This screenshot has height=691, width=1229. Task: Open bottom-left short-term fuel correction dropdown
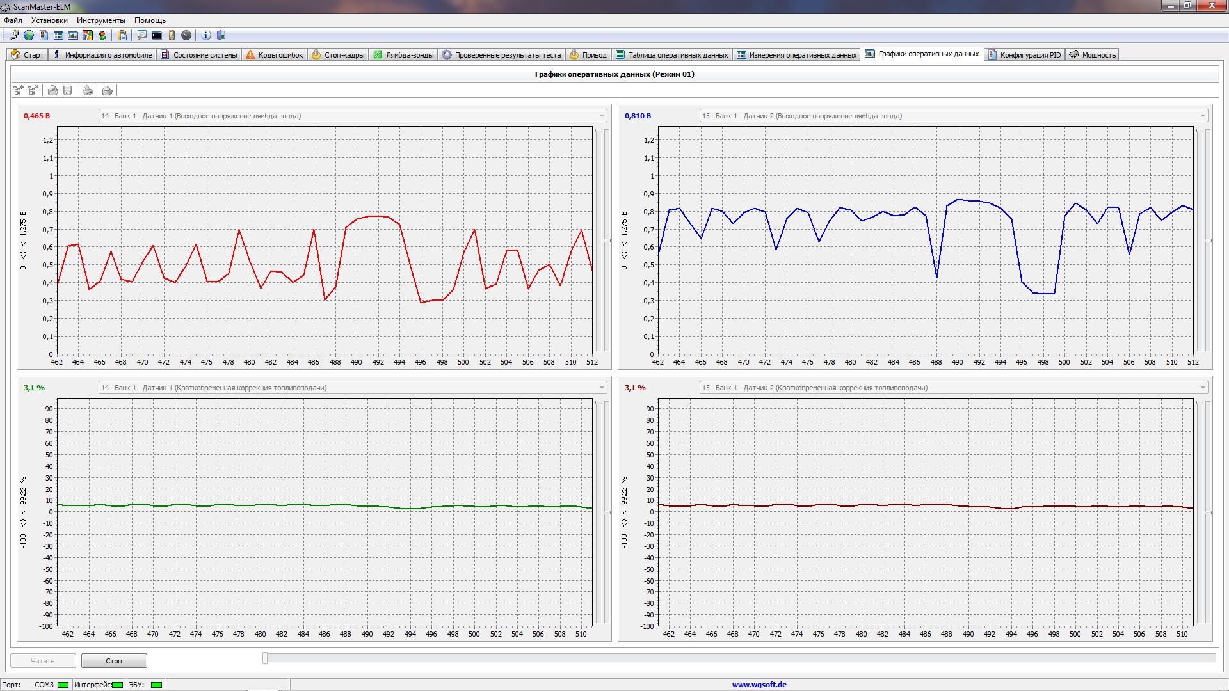[x=602, y=388]
